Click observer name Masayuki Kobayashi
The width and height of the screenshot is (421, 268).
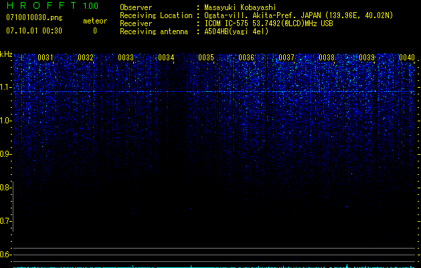click(240, 7)
